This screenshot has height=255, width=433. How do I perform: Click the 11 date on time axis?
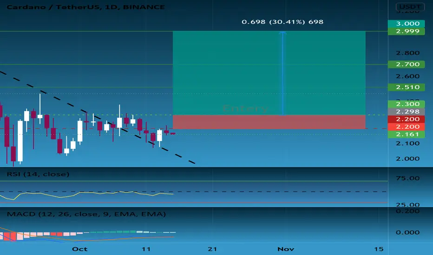(x=146, y=249)
